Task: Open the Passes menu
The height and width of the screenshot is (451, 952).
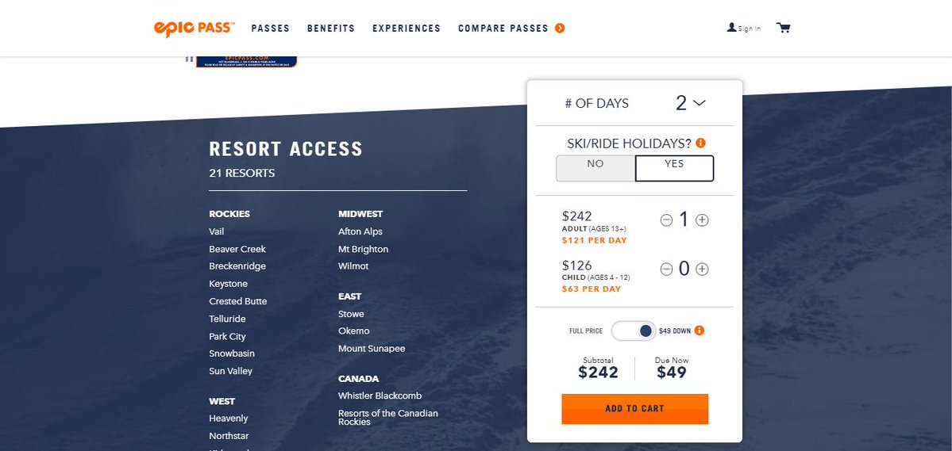Action: 270,29
